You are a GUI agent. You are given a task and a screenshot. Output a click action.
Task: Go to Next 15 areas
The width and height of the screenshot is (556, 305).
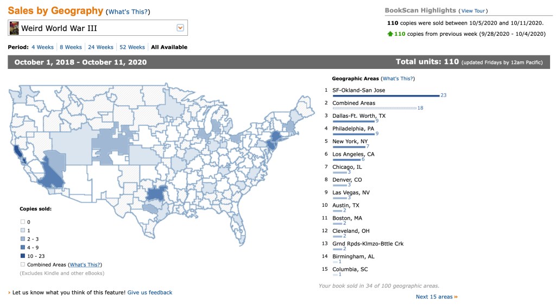pos(434,297)
